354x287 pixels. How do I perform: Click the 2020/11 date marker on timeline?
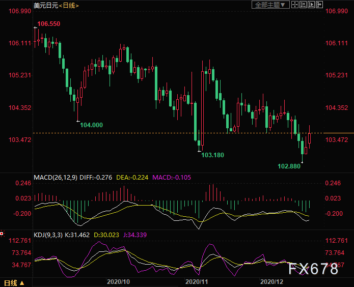(196, 281)
